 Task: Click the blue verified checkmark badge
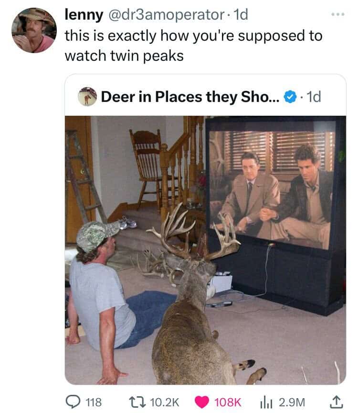click(x=290, y=97)
